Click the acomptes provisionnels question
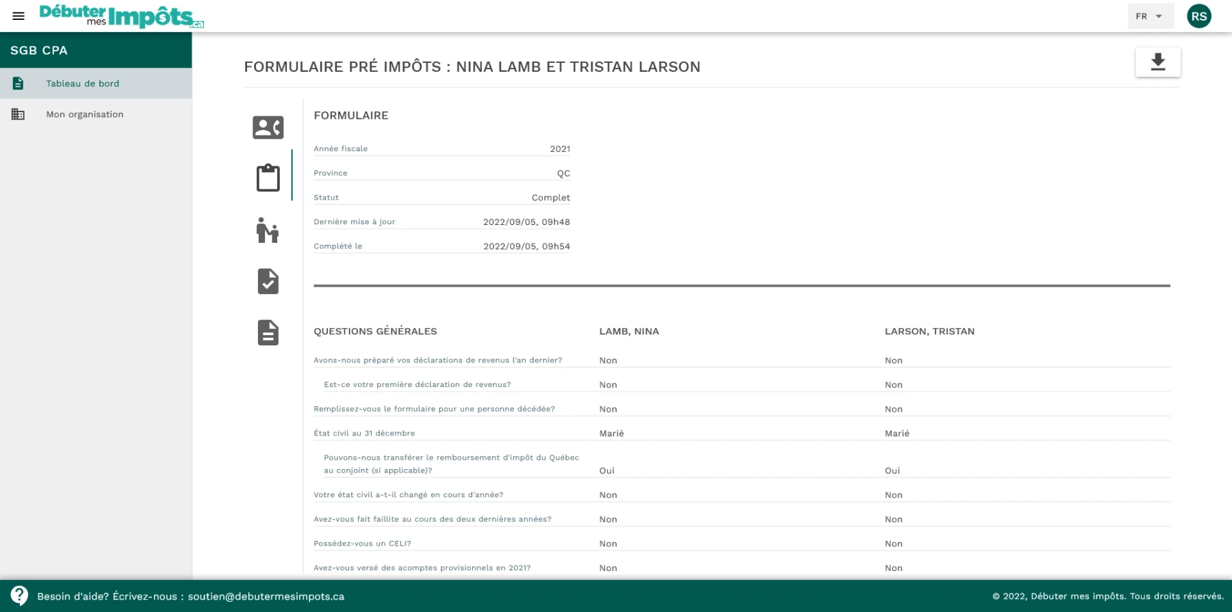Viewport: 1232px width, 612px height. click(422, 568)
